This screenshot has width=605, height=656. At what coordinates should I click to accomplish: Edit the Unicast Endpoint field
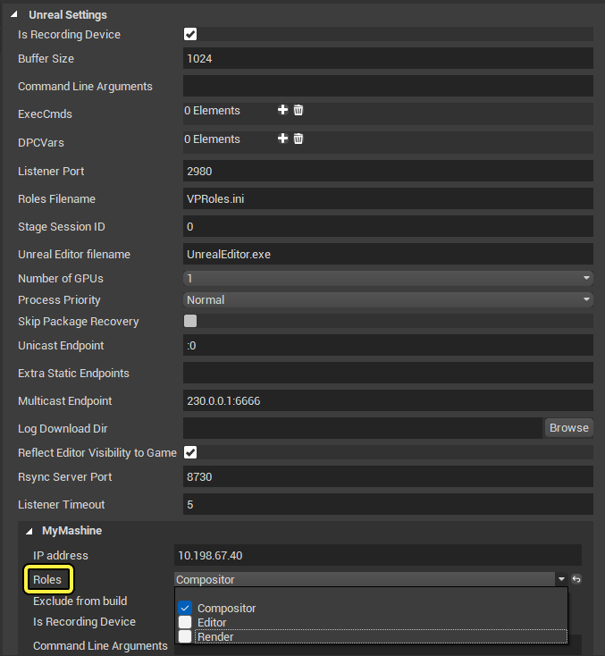click(x=388, y=345)
